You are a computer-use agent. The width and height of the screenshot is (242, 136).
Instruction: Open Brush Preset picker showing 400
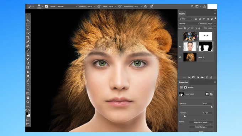coord(40,6)
